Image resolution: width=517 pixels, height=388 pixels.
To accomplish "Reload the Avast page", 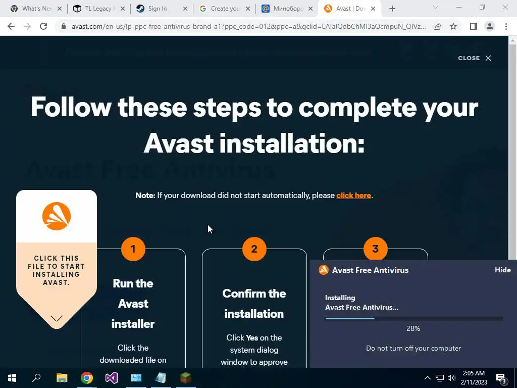I will 43,26.
